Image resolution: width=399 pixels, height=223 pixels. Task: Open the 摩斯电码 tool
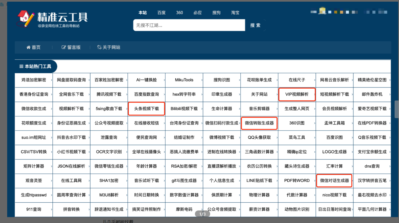(184, 209)
